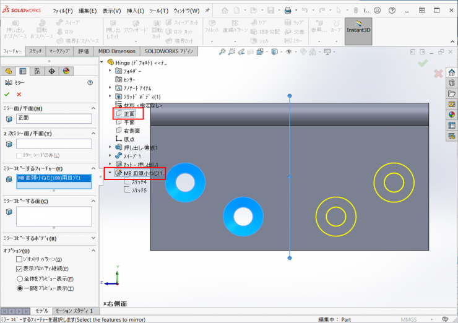Expand the 押し出し-薄板1 feature node
The image size is (458, 323).
click(110, 148)
